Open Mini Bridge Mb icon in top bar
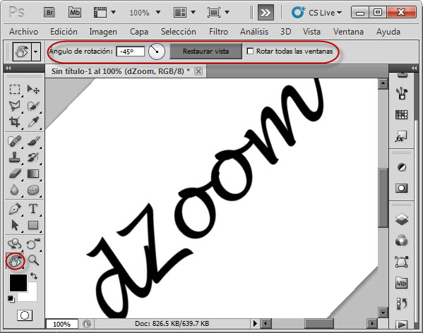The width and height of the screenshot is (423, 333). (75, 13)
